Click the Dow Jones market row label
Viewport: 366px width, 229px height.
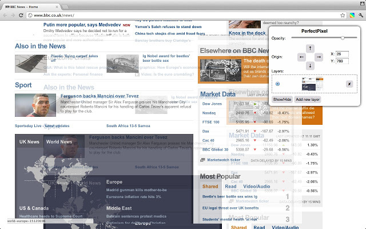(212, 104)
